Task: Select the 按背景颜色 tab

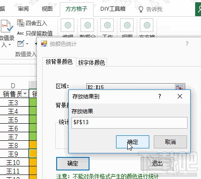Action: tap(59, 62)
